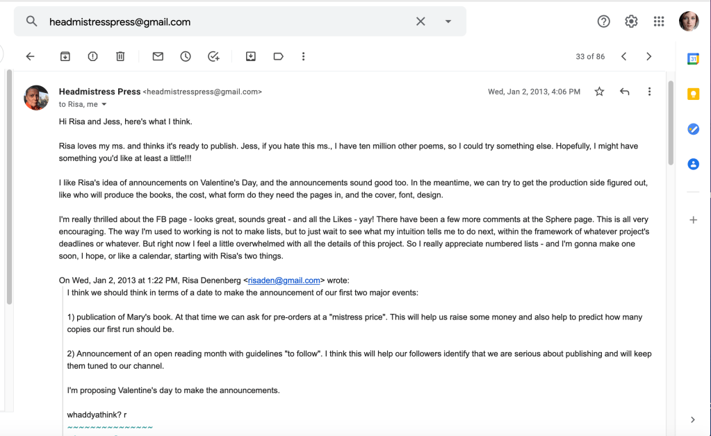The height and width of the screenshot is (436, 711).
Task: Report this message as spam
Action: pos(92,56)
